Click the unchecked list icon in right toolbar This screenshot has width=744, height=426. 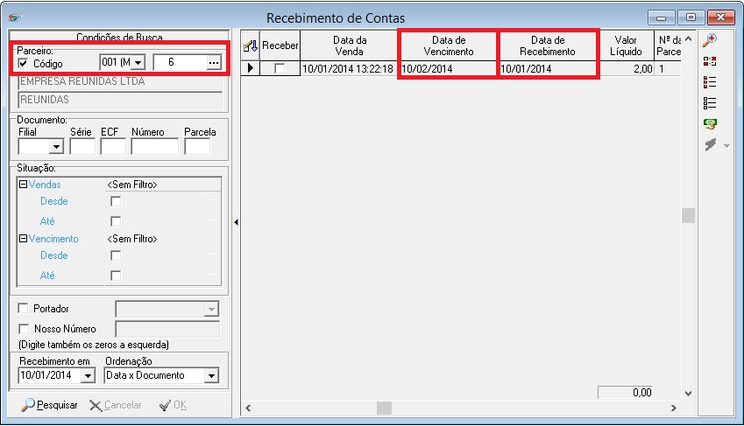point(712,103)
